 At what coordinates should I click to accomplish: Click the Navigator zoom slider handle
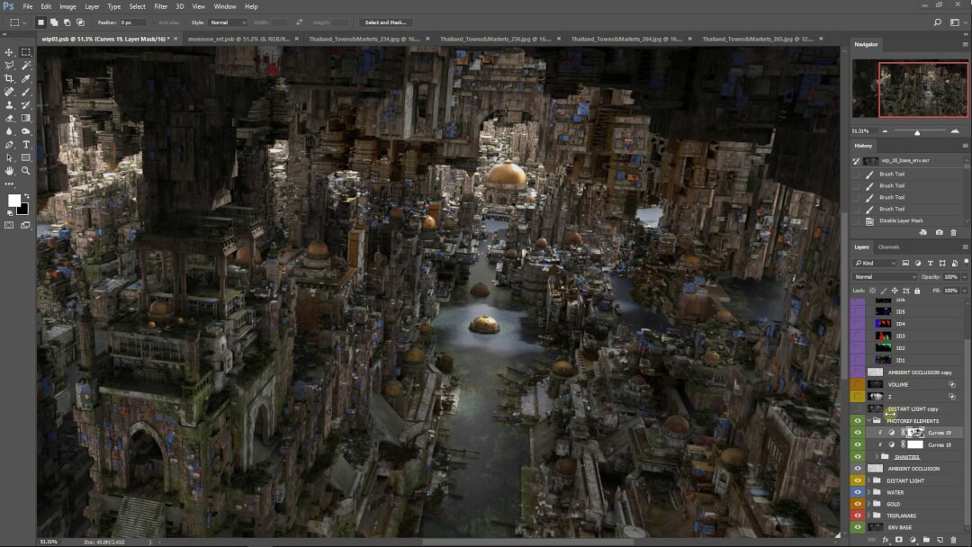(917, 132)
